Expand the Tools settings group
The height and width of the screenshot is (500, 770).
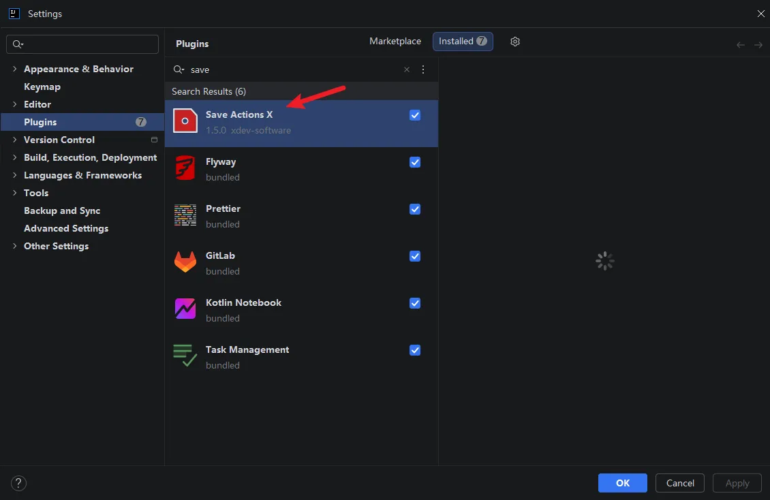tap(14, 193)
